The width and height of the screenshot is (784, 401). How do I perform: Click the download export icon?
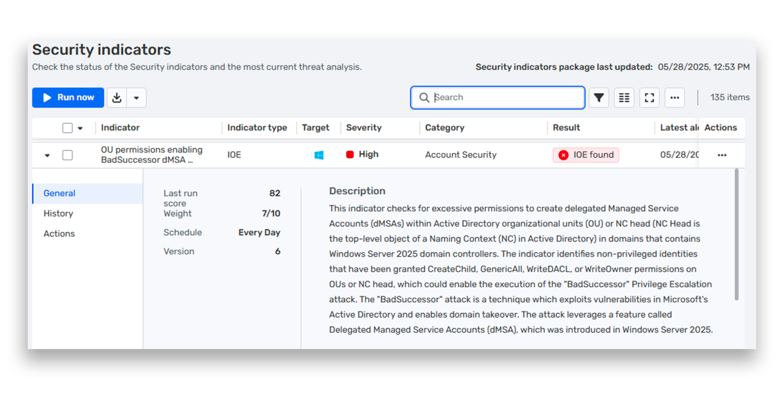(x=117, y=98)
